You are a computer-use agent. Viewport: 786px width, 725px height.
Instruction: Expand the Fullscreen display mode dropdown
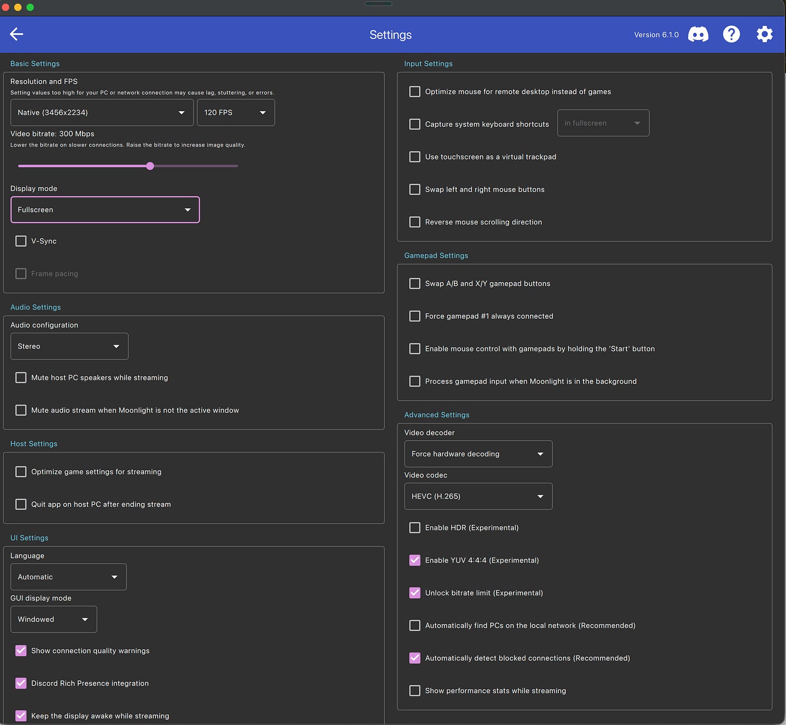pos(105,210)
